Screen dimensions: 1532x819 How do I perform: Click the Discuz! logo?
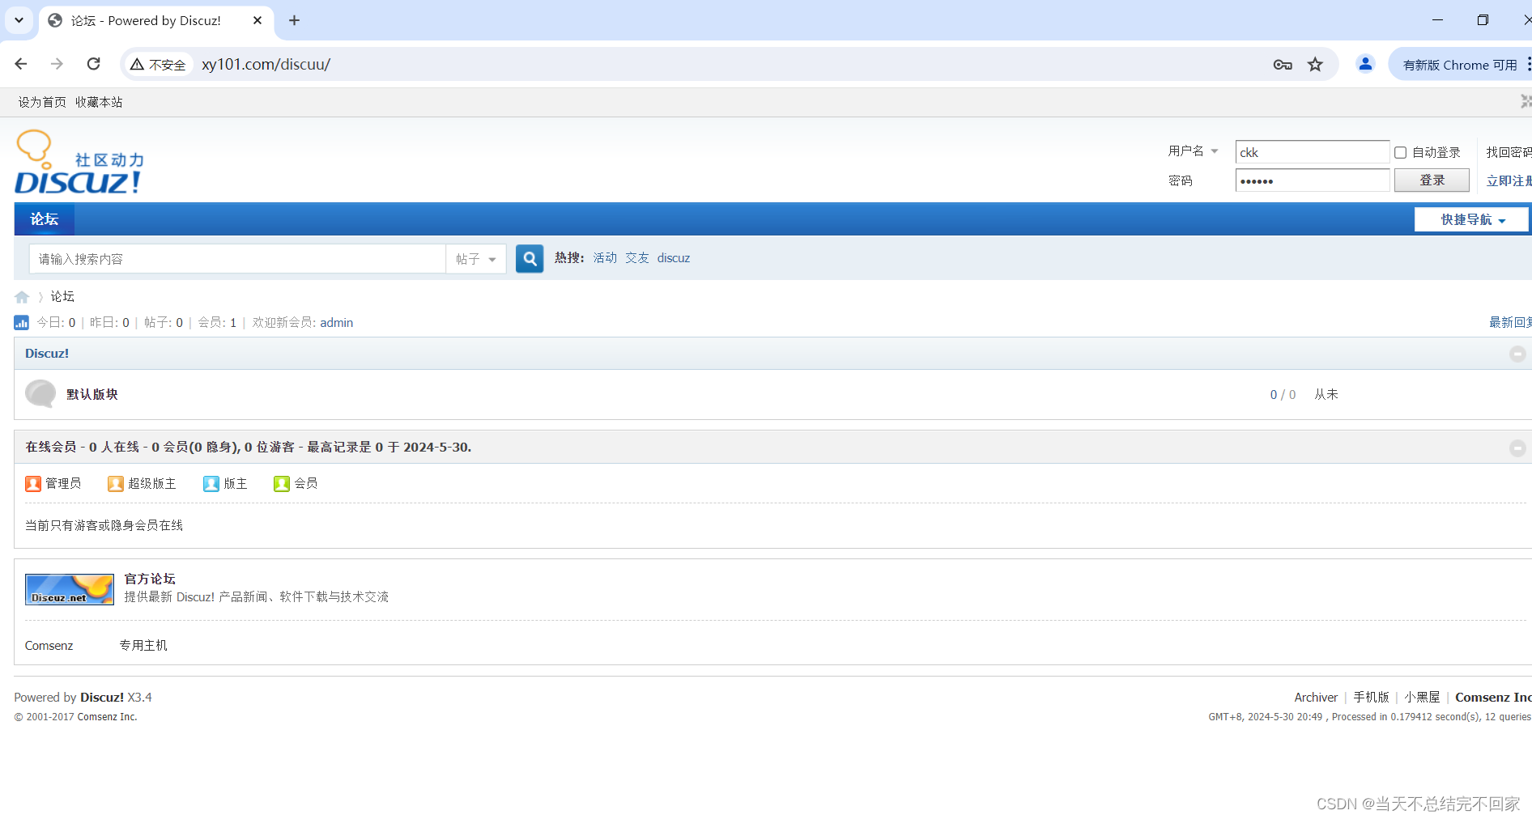pos(79,162)
